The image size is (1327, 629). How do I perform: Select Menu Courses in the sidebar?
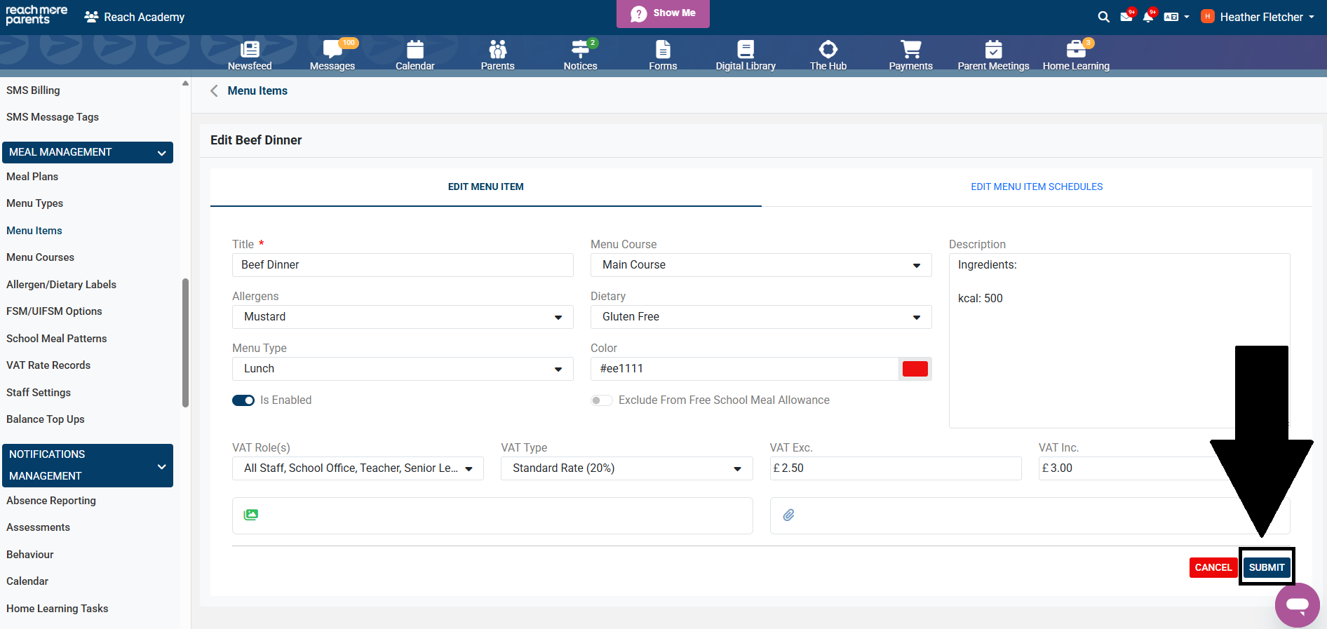40,257
